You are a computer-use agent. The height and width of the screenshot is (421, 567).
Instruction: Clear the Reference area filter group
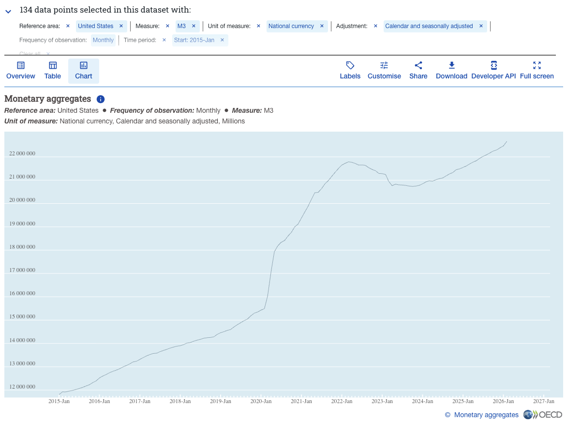pos(68,26)
